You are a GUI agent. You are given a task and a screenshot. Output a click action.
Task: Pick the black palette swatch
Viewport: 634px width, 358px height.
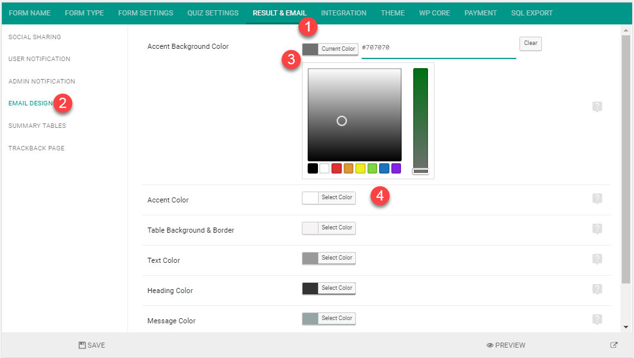point(313,168)
